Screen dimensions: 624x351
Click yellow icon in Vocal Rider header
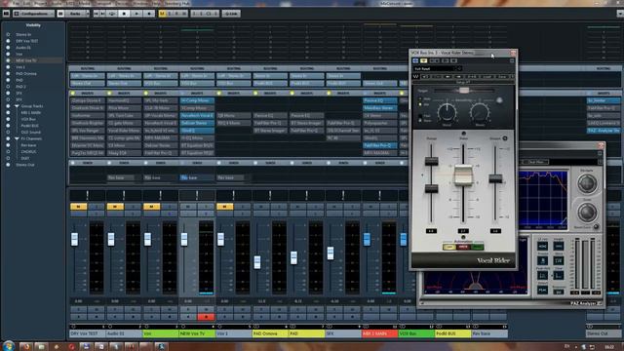424,60
